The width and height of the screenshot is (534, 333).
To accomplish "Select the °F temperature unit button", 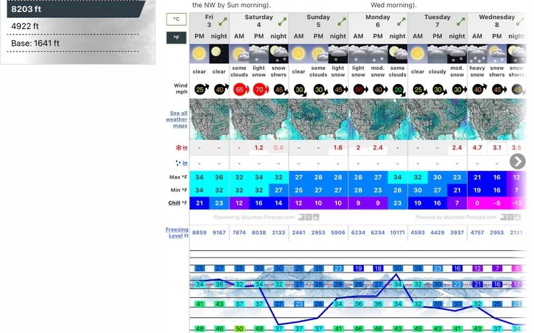I will tap(176, 37).
